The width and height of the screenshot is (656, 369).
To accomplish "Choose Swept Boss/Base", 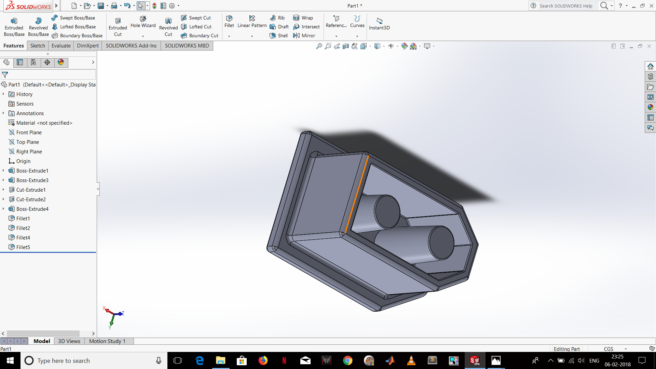I will (73, 18).
